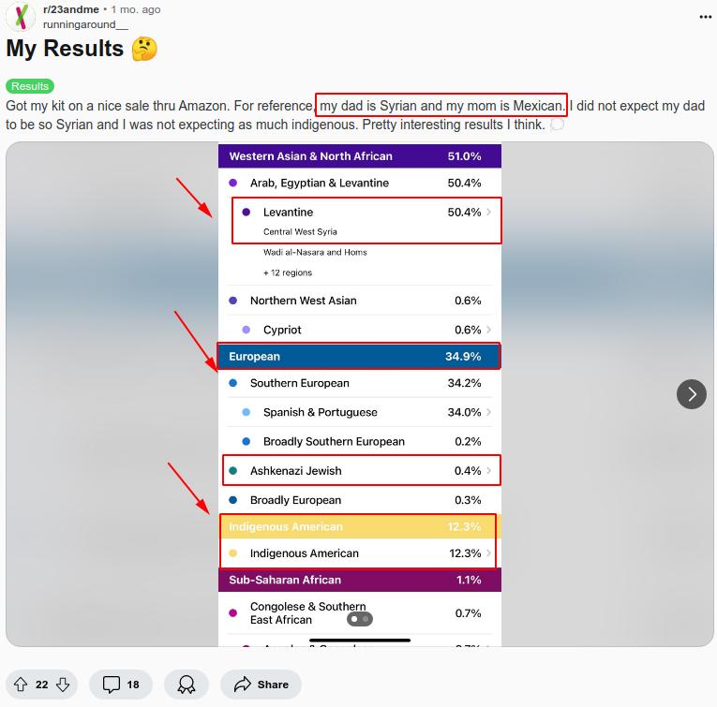Select the Western Asian & North African header
717x707 pixels.
pyautogui.click(x=360, y=156)
